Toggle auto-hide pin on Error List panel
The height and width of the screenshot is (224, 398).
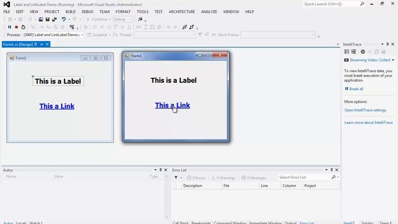tap(331, 170)
